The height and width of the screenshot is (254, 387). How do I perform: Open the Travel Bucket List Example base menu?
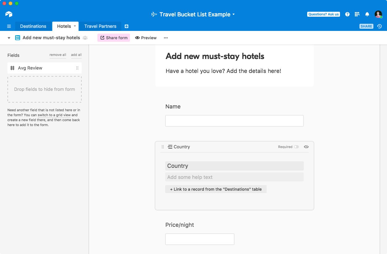point(193,14)
